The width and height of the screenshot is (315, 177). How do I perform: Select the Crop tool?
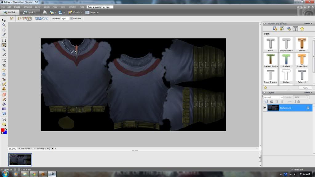coord(4,65)
